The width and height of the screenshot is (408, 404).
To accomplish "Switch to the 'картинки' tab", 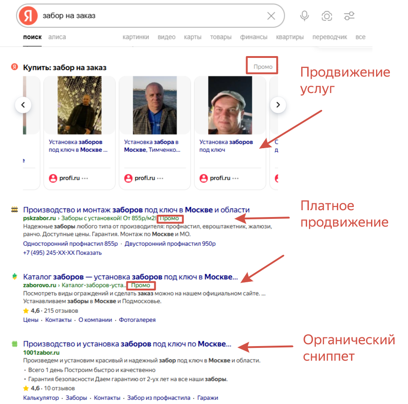I will click(x=136, y=37).
